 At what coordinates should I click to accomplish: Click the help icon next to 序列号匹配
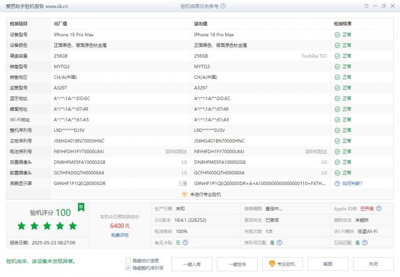click(x=279, y=243)
